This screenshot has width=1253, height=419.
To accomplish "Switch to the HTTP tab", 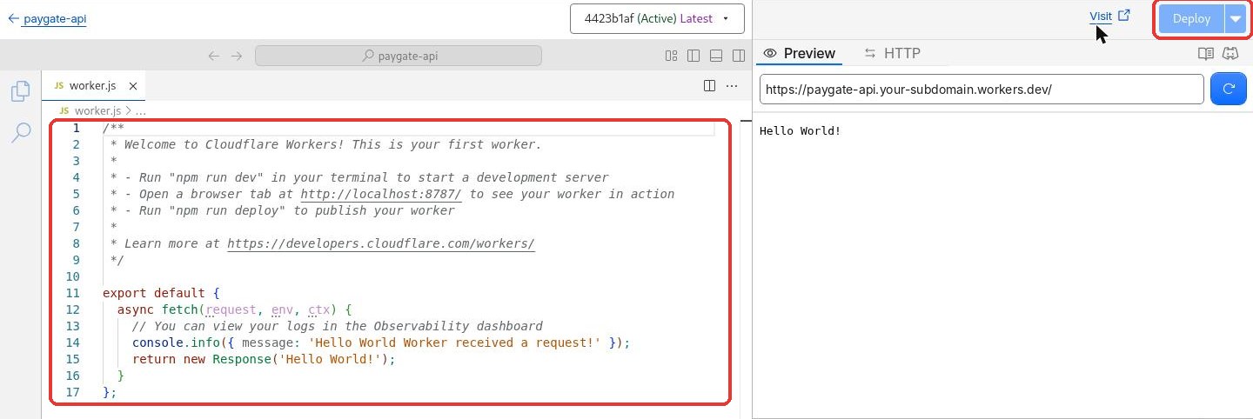I will [x=892, y=53].
